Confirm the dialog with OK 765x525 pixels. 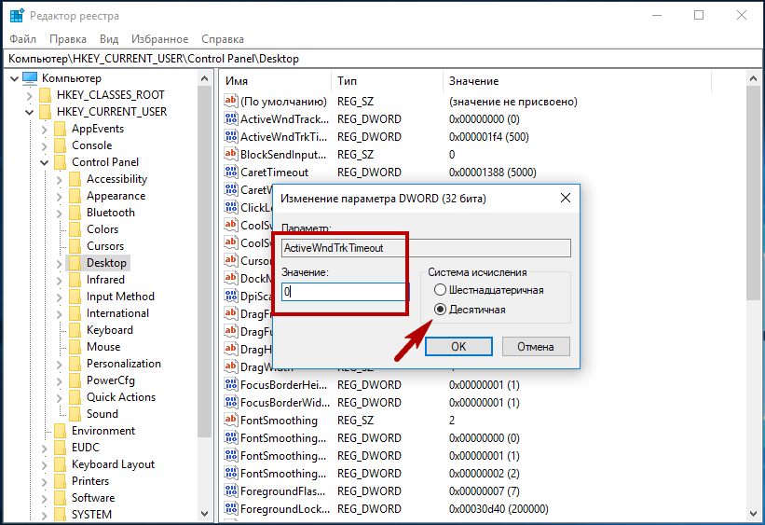click(x=458, y=347)
